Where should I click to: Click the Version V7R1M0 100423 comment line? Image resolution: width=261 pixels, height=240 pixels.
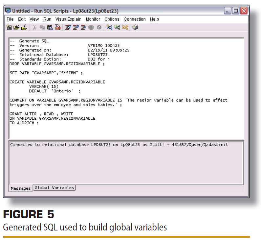[65, 45]
